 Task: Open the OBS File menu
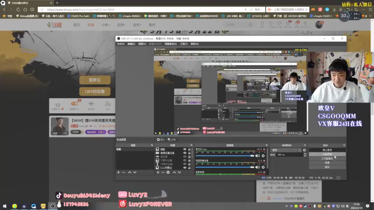coord(121,44)
